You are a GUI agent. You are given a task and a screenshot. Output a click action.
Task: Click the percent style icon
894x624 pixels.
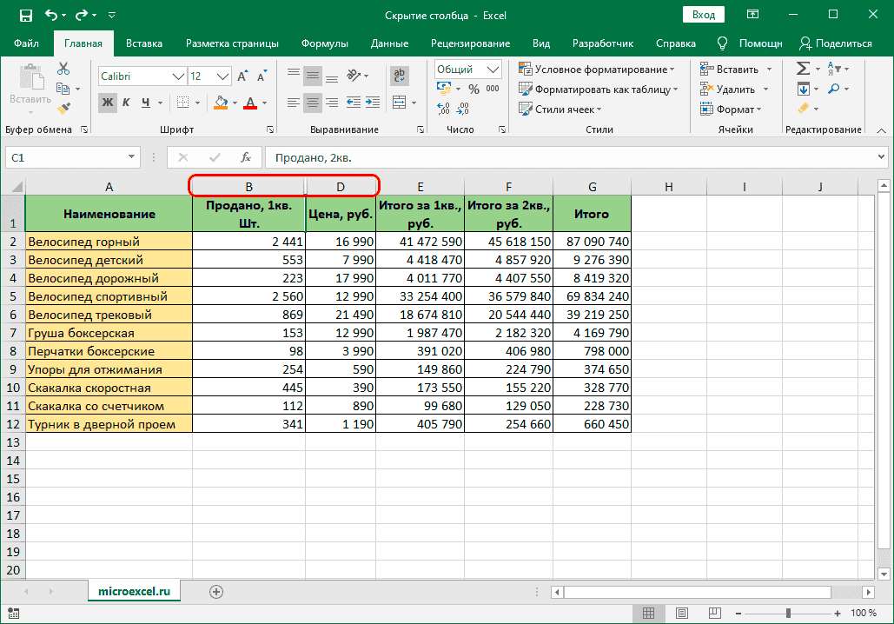tap(473, 89)
